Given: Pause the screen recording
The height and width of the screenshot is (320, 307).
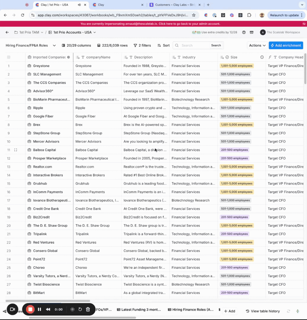Looking at the screenshot, I should pyautogui.click(x=39, y=309).
